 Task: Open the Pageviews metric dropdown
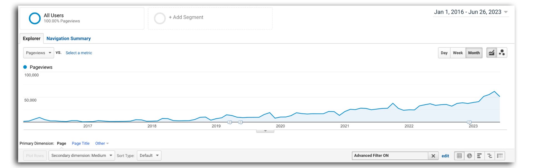click(39, 53)
